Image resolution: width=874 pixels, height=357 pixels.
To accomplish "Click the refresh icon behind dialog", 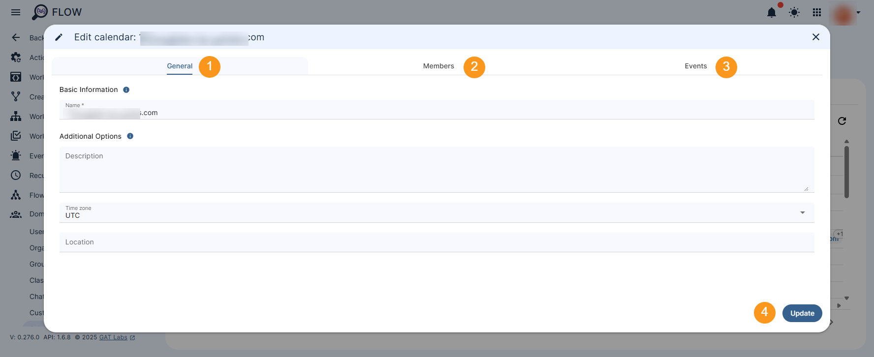I will (842, 121).
